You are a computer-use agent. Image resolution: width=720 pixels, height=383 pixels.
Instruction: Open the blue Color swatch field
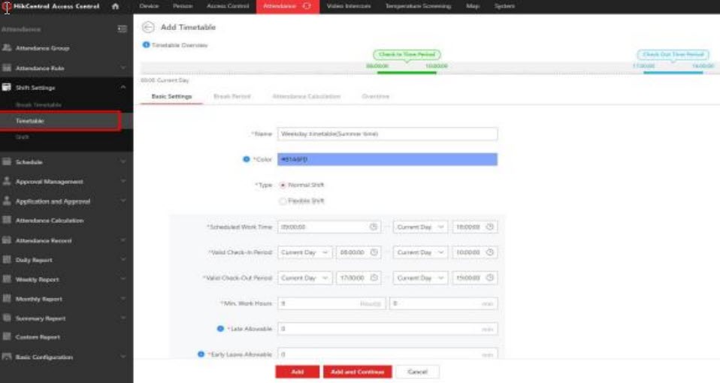coord(387,159)
